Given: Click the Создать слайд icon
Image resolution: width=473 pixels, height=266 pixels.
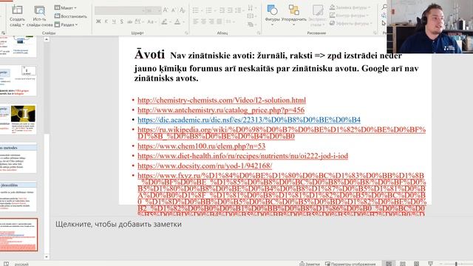Looking at the screenshot, I should tap(17, 10).
